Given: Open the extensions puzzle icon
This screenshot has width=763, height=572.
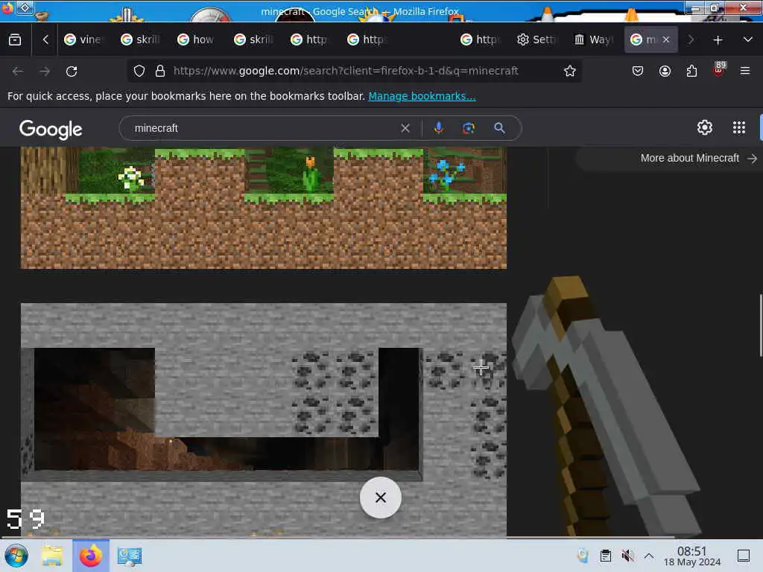Looking at the screenshot, I should (691, 71).
